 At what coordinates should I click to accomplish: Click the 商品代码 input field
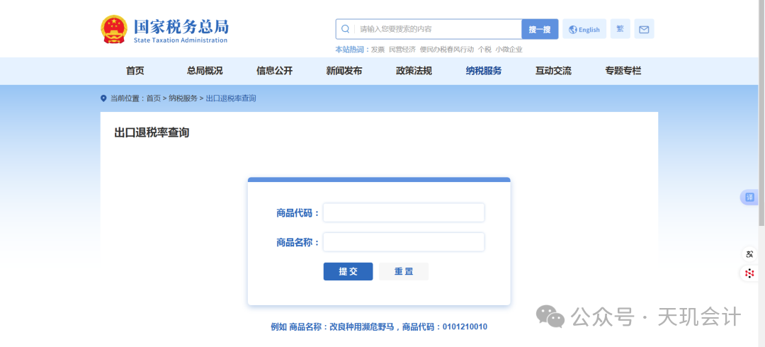click(x=404, y=212)
